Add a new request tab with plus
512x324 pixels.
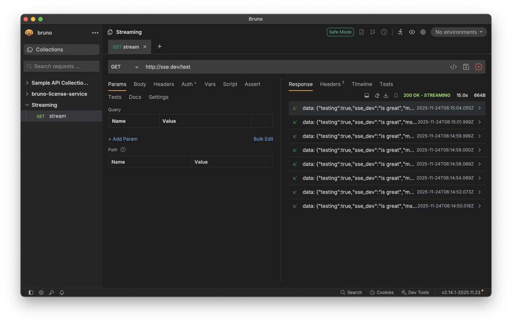click(160, 47)
